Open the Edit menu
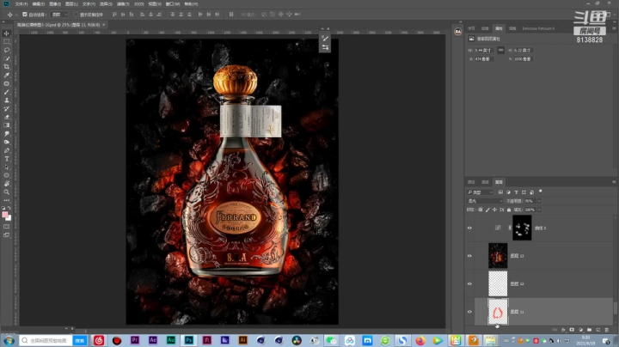 [x=39, y=4]
